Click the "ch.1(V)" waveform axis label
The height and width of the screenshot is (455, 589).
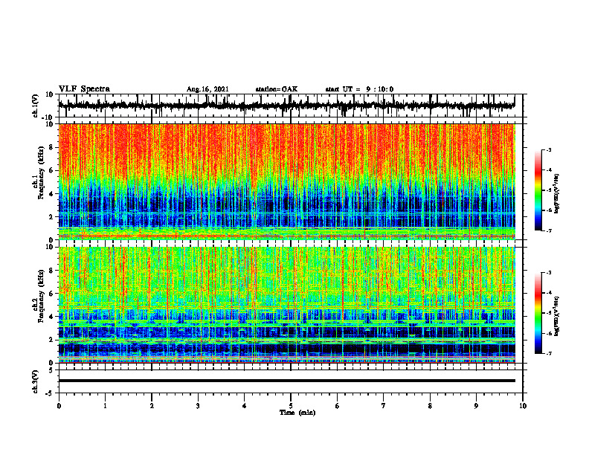[36, 105]
